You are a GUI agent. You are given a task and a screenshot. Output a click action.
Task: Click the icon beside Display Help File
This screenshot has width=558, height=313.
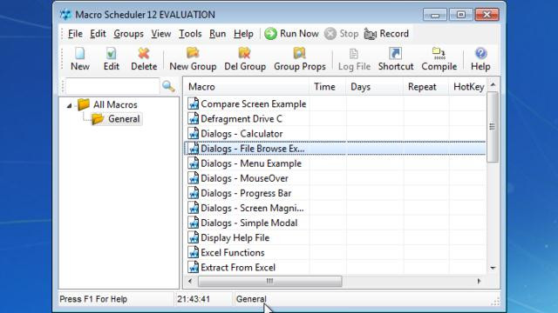194,237
